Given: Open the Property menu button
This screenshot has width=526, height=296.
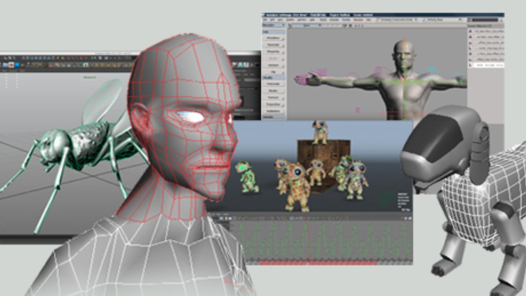Looking at the screenshot, I should pos(274,52).
